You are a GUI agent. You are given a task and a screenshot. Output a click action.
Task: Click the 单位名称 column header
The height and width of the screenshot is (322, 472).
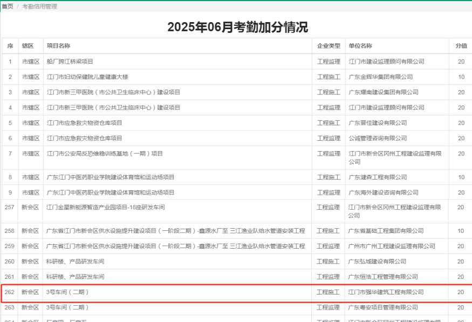pos(360,46)
